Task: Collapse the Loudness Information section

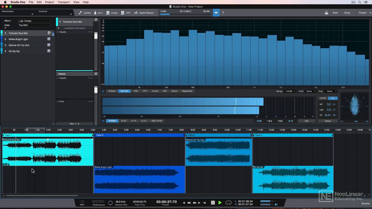Action: pyautogui.click(x=58, y=28)
